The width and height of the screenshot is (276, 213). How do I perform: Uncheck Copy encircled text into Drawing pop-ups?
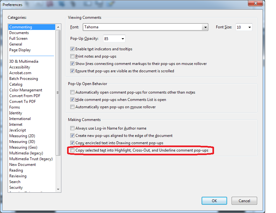point(72,143)
